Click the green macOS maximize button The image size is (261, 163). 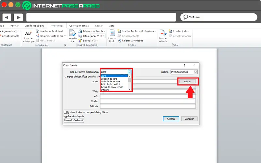(18, 5)
